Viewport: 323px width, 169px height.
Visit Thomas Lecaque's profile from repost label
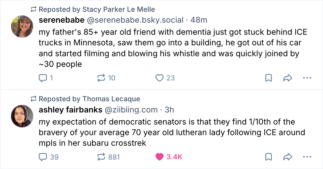click(x=111, y=99)
